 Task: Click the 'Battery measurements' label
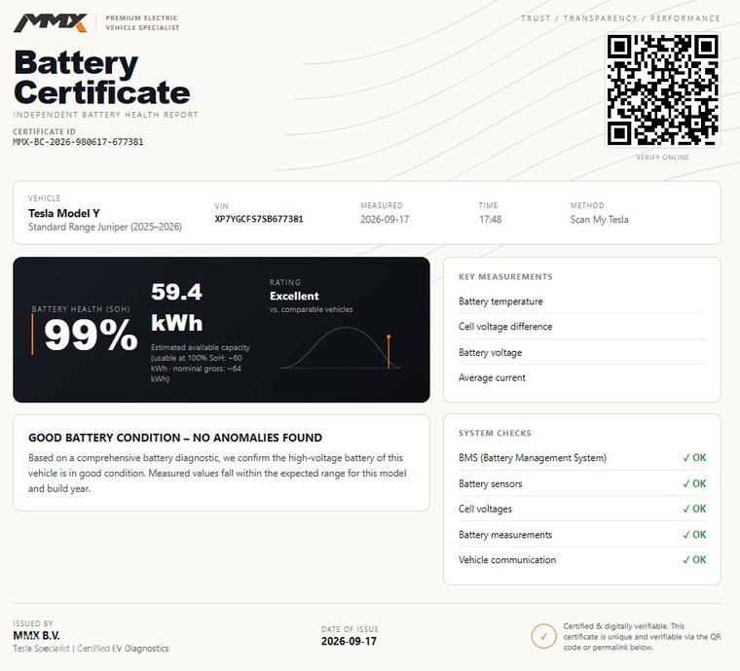click(505, 535)
